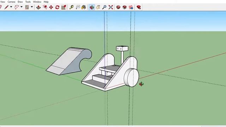Select the Rectangle shapes tool
The image size is (226, 127).
(x=27, y=7)
